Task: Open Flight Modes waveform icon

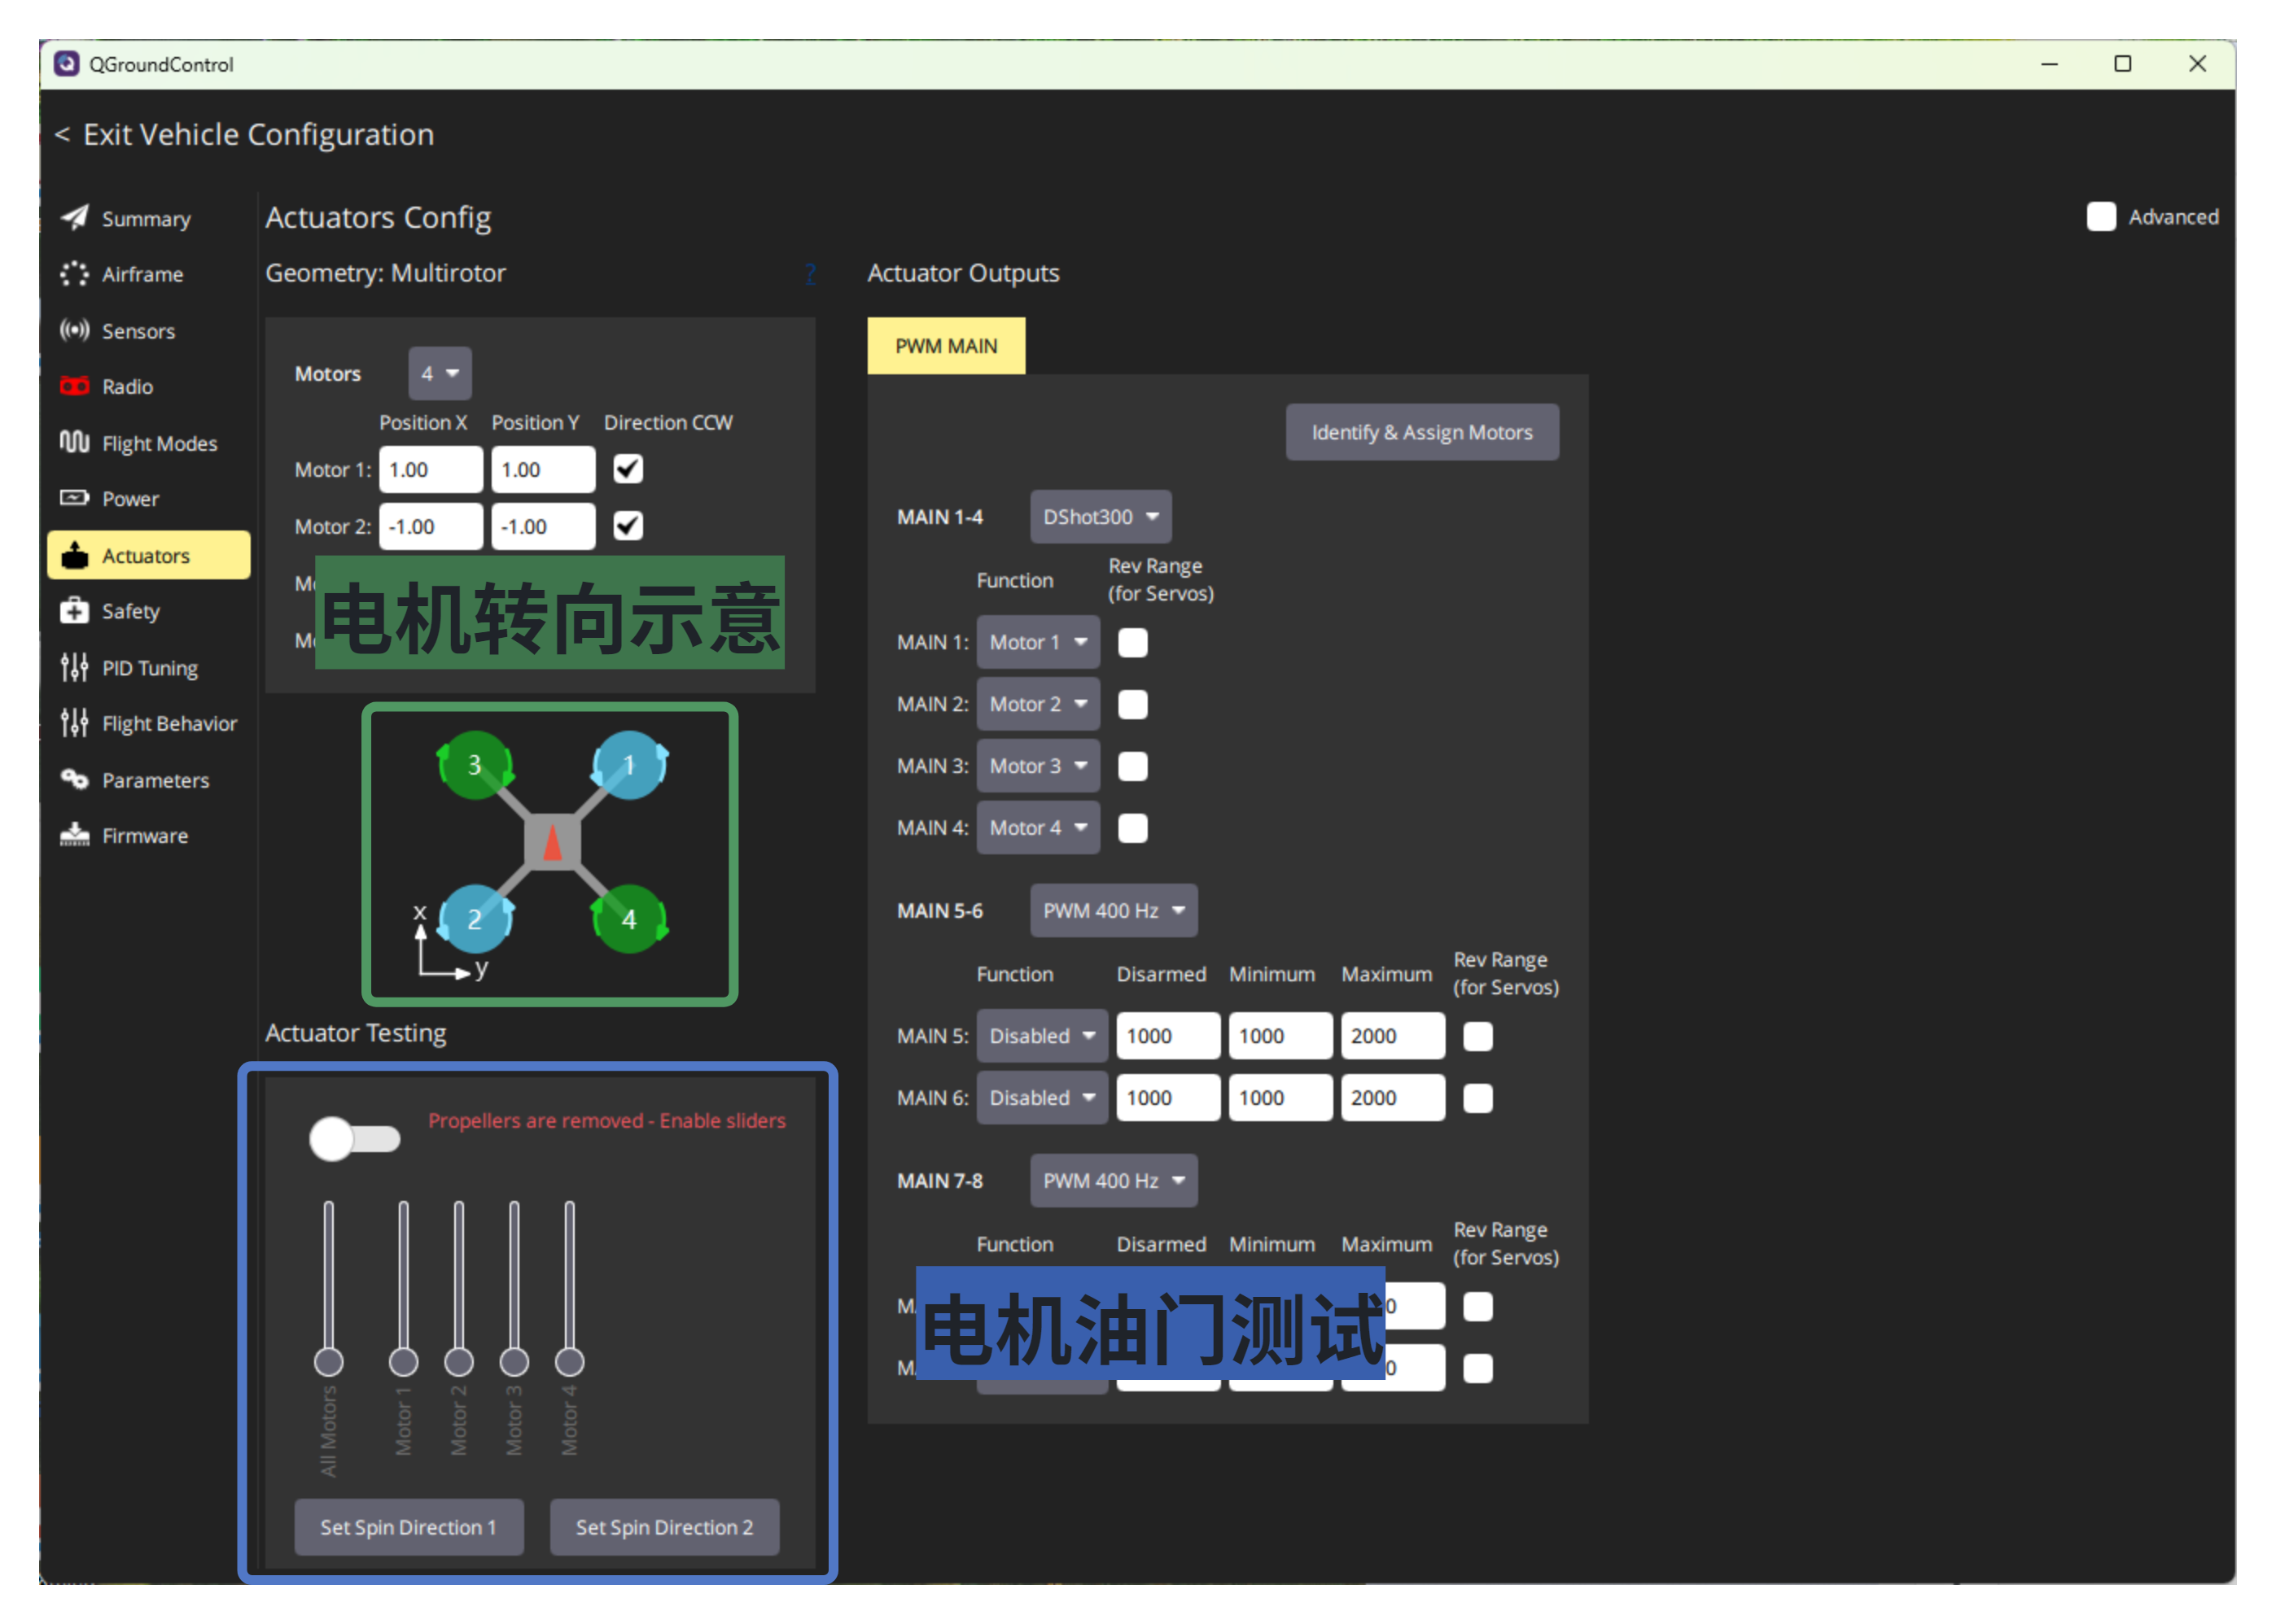Action: pos(74,442)
